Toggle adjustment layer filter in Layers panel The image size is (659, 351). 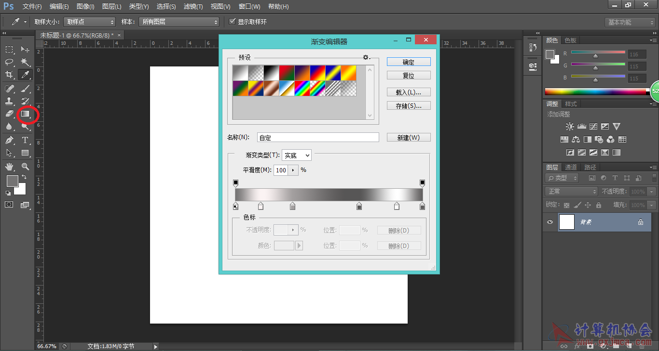tap(604, 178)
